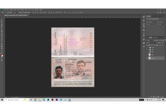The image size is (166, 110).
Task: Show the edit group visibility box
Action: (x=147, y=52)
